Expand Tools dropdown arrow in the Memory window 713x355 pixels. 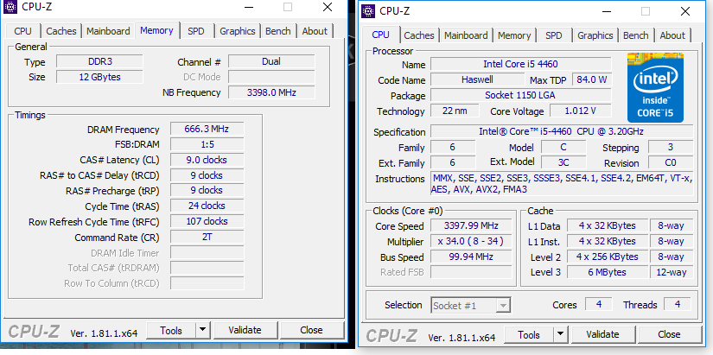[x=203, y=331]
